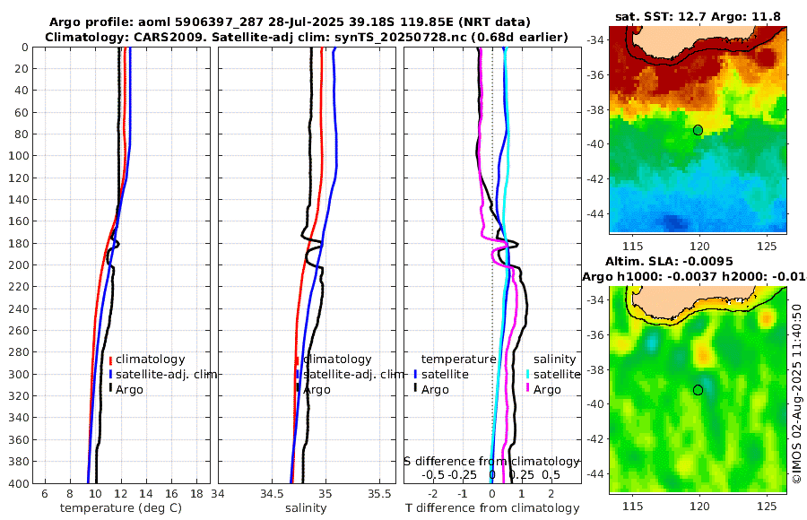Click the Argo profile title text
Viewport: 807px width, 520px height.
(x=290, y=22)
